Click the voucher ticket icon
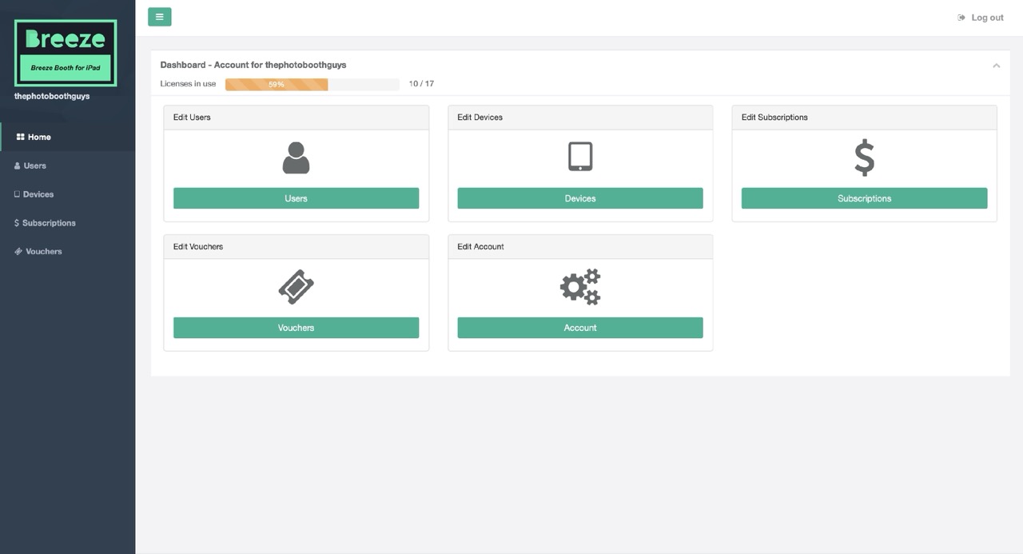This screenshot has width=1023, height=554. coord(296,287)
